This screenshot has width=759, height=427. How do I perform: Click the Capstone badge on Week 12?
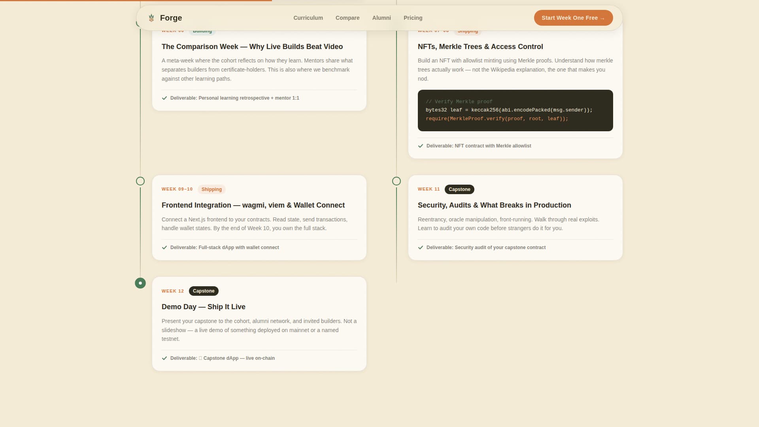click(204, 291)
